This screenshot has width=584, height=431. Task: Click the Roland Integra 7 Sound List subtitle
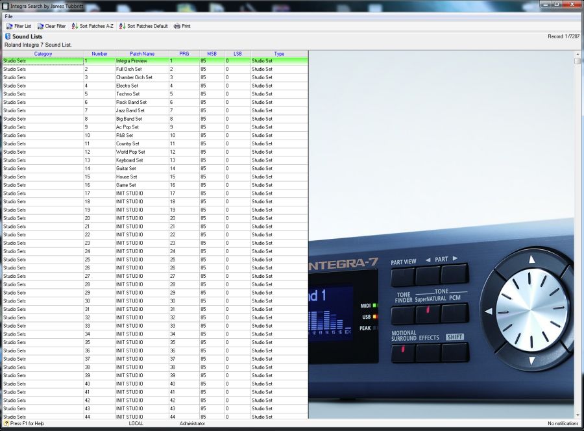coord(38,45)
